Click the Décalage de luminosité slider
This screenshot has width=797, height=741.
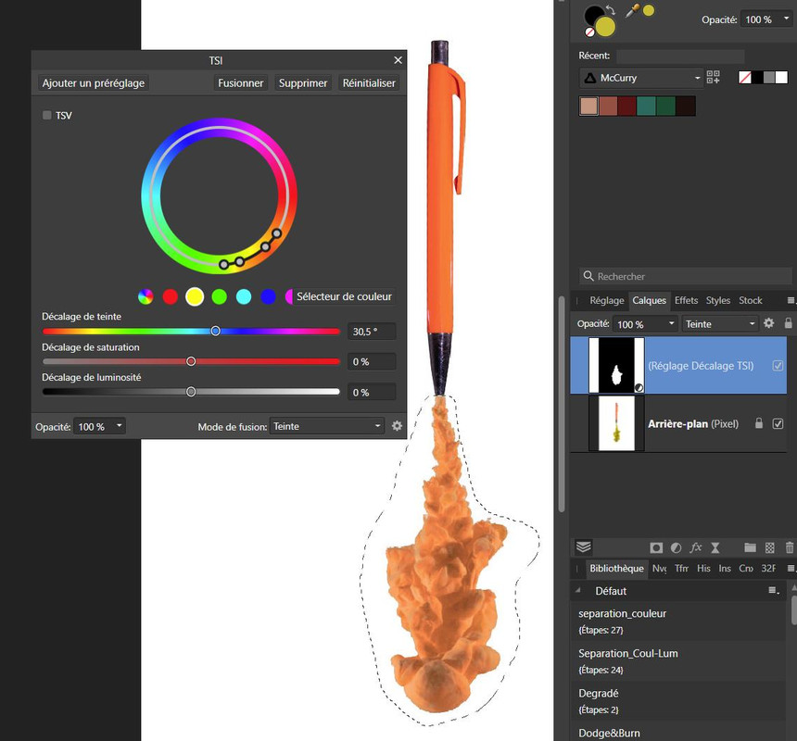click(x=191, y=392)
